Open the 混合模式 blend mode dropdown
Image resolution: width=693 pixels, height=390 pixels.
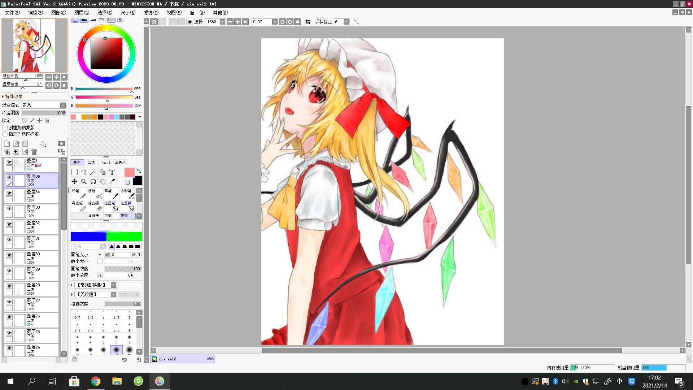click(x=63, y=105)
